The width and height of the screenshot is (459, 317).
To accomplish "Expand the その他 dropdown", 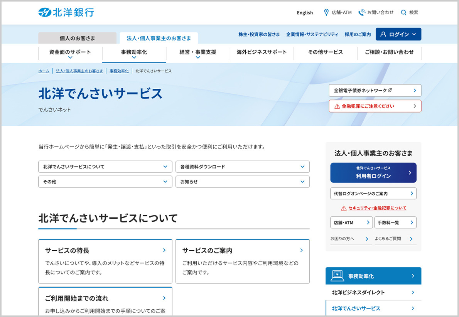I will (105, 182).
